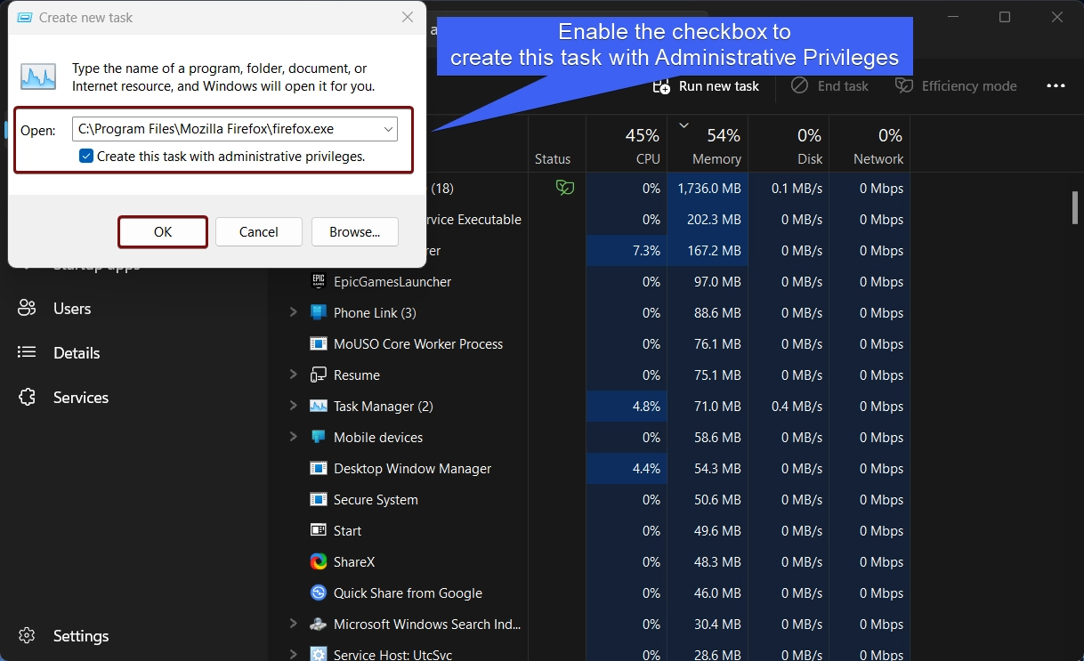Click the ShareX icon
This screenshot has width=1084, height=661.
[319, 561]
